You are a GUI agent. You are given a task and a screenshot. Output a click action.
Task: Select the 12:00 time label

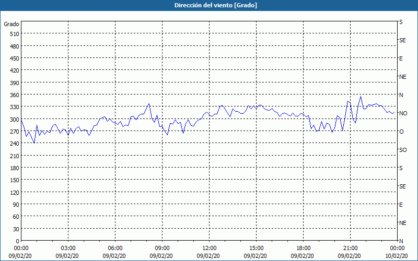click(210, 248)
